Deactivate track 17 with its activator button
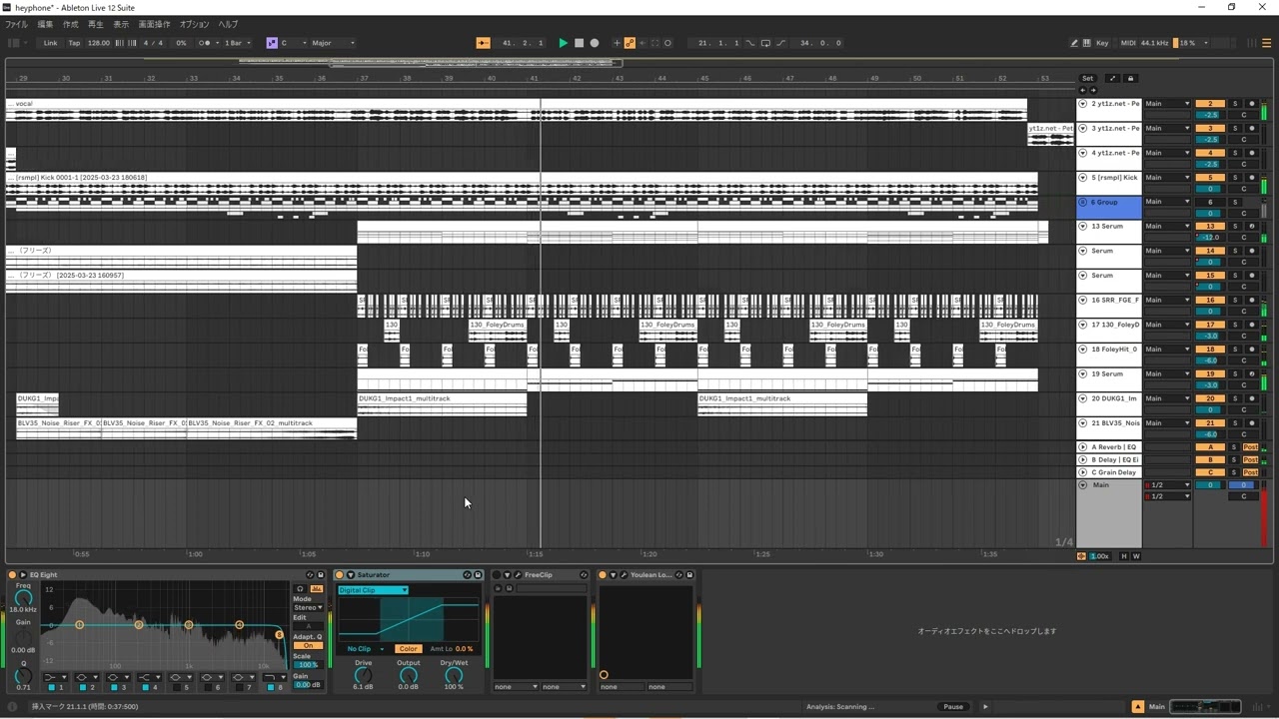The width and height of the screenshot is (1279, 719). point(1210,325)
